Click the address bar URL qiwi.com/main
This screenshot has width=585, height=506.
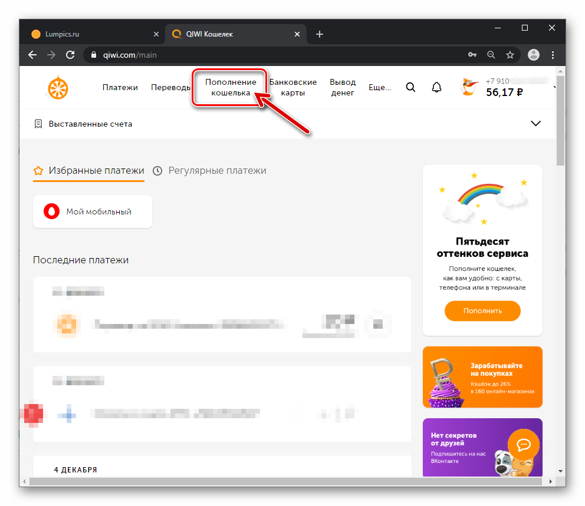coord(130,55)
